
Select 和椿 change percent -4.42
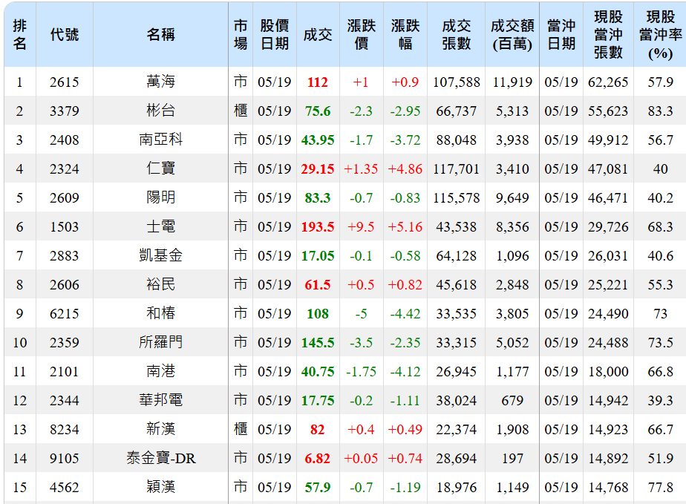pos(405,313)
